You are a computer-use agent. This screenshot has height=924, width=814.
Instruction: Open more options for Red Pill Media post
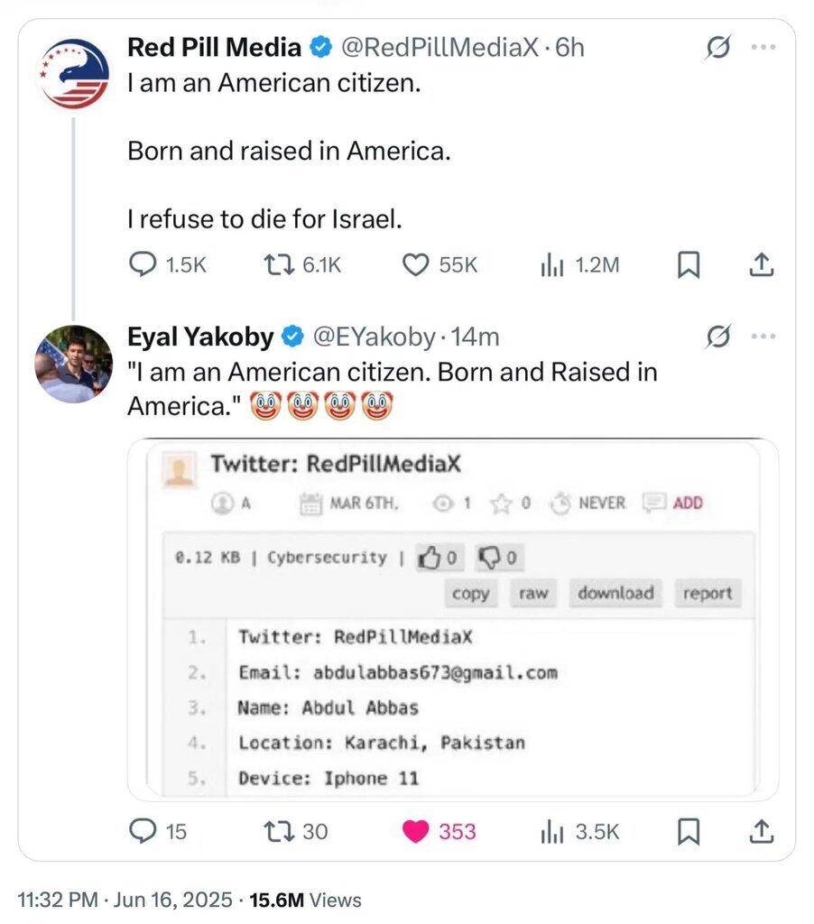pos(763,48)
